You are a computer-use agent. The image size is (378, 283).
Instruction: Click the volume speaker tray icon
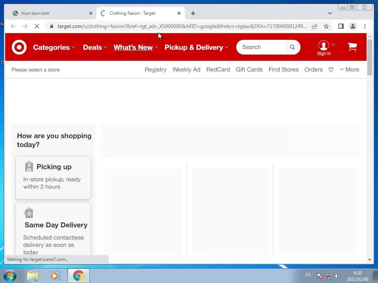[337, 276]
